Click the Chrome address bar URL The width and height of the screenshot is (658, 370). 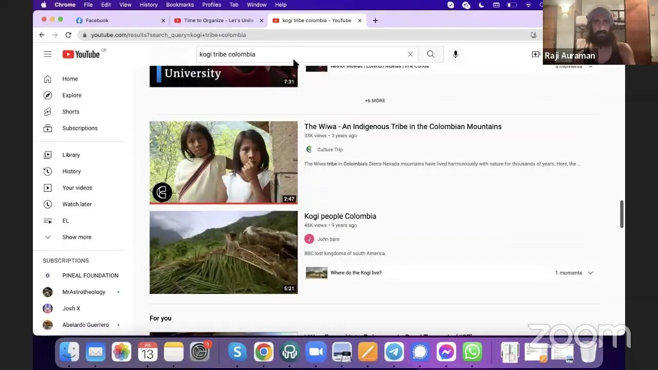(x=169, y=35)
